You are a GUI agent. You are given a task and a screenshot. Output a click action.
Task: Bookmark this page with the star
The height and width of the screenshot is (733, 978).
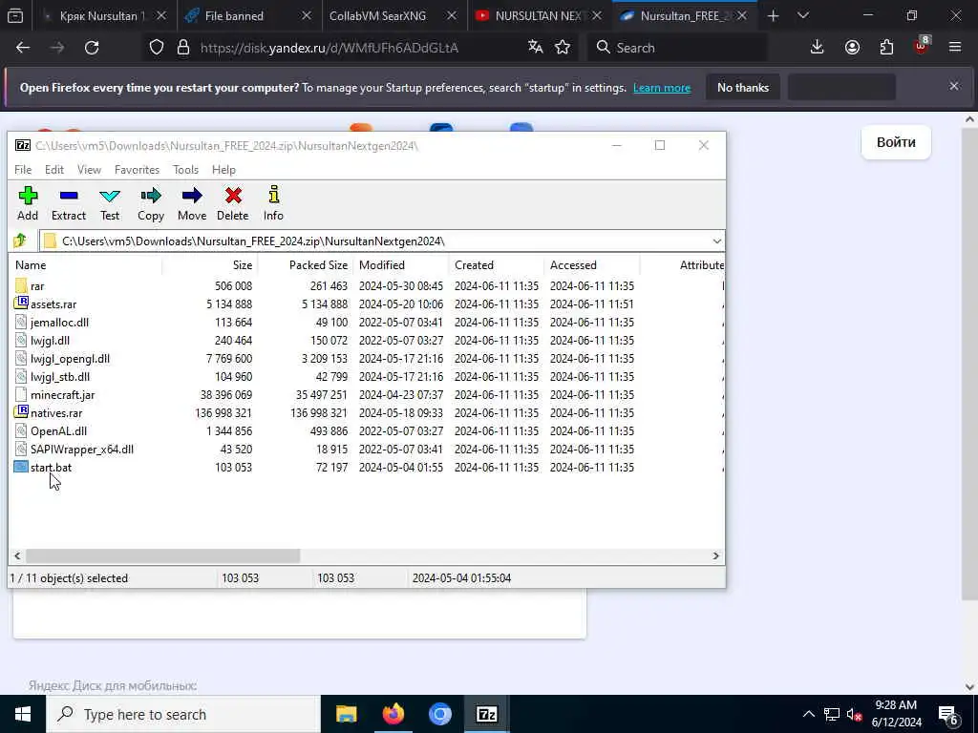(563, 47)
